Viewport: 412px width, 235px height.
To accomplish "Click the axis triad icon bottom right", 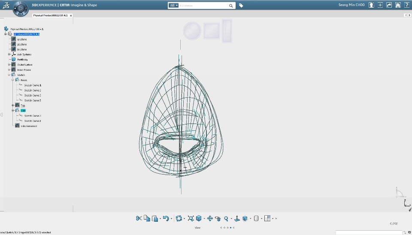I will (407, 204).
